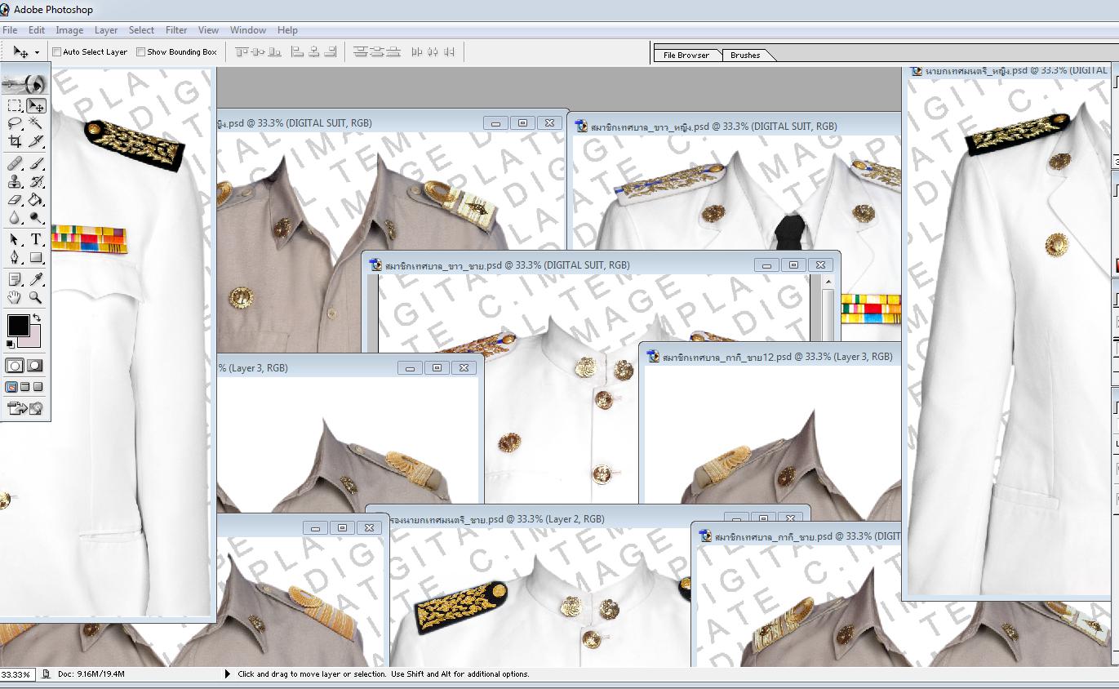Click the Adobe Online feather header icon
The image size is (1119, 689).
tap(25, 82)
